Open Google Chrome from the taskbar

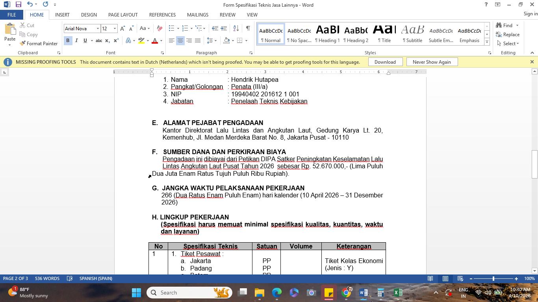coord(346,293)
